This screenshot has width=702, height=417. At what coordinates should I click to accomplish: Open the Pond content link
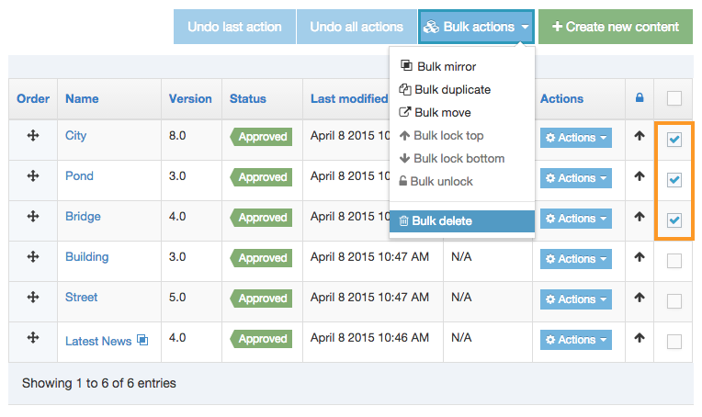click(79, 176)
